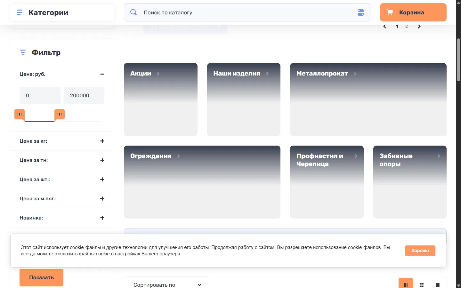Click arrow next to Ограждения

point(179,156)
